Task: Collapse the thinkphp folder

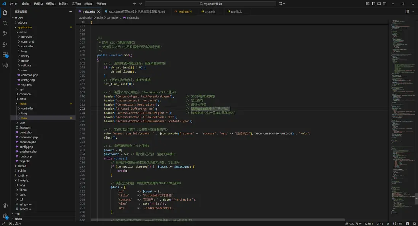Action: coord(23,180)
